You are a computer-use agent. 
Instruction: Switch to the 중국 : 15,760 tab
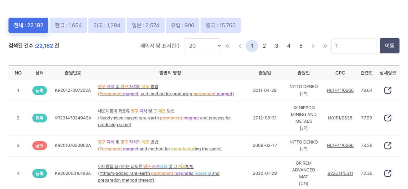click(x=221, y=25)
